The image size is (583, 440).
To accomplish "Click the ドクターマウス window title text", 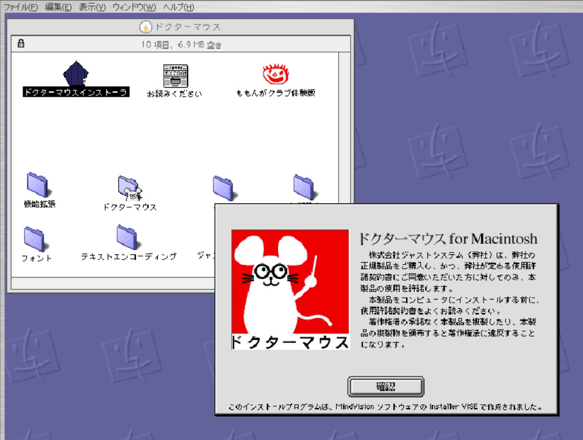I will (188, 27).
